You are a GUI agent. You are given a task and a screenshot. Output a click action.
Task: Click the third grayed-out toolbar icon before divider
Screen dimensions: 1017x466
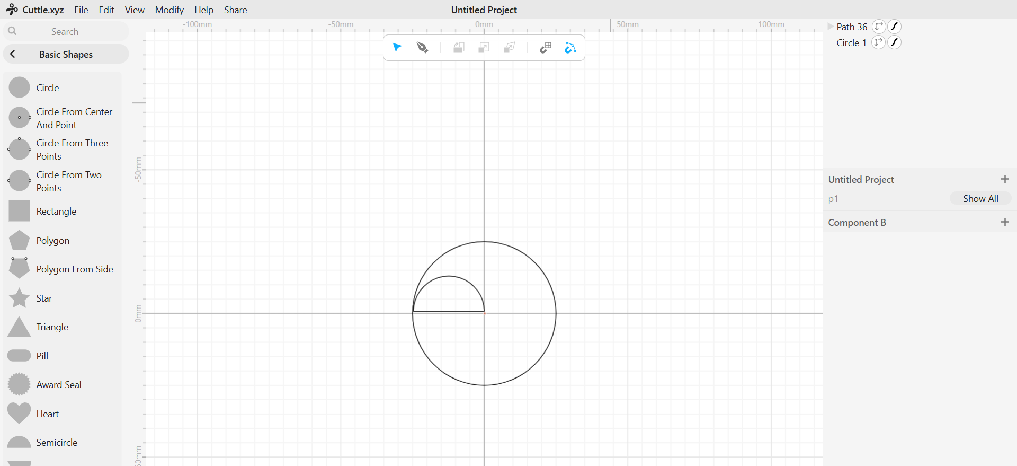pyautogui.click(x=509, y=48)
